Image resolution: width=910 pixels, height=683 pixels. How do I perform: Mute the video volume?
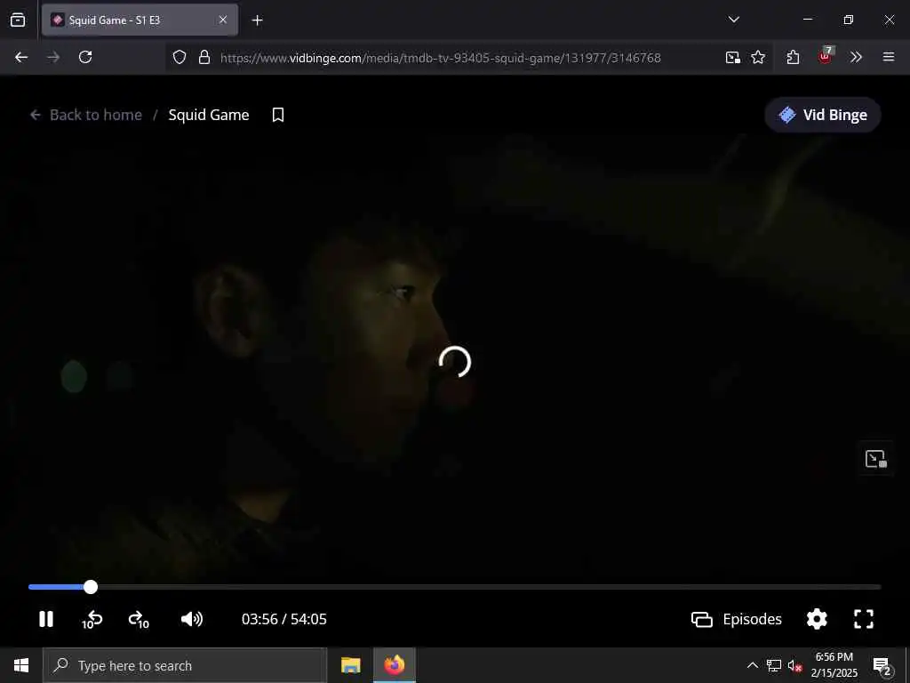192,619
